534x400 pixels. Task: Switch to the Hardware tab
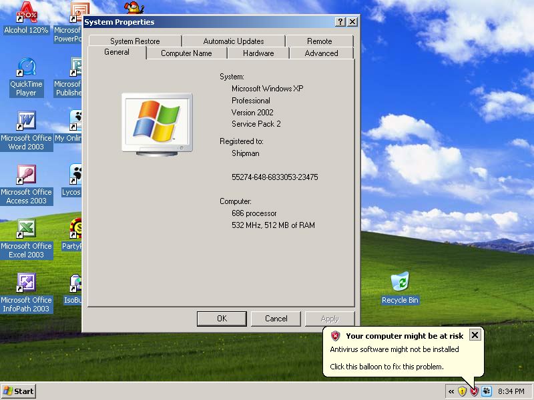tap(258, 53)
